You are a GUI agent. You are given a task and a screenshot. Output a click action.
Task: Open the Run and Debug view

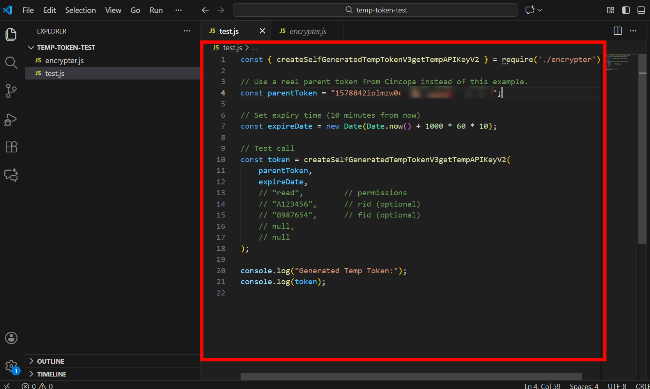click(11, 119)
